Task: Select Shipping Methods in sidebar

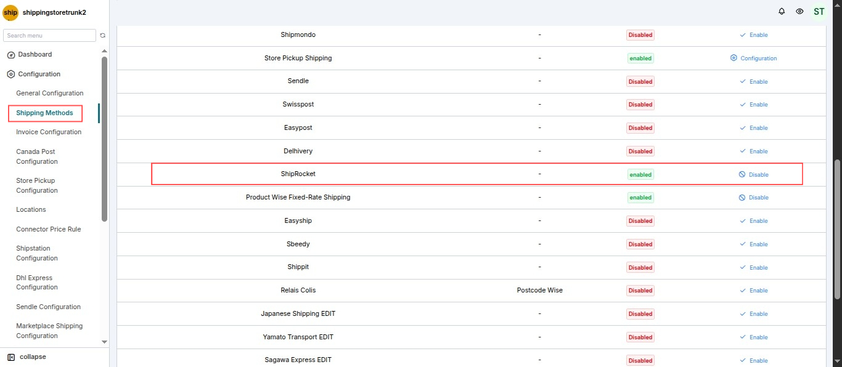Action: [44, 113]
